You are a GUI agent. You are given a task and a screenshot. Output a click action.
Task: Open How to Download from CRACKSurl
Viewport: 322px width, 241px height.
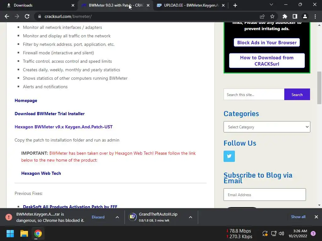click(267, 61)
